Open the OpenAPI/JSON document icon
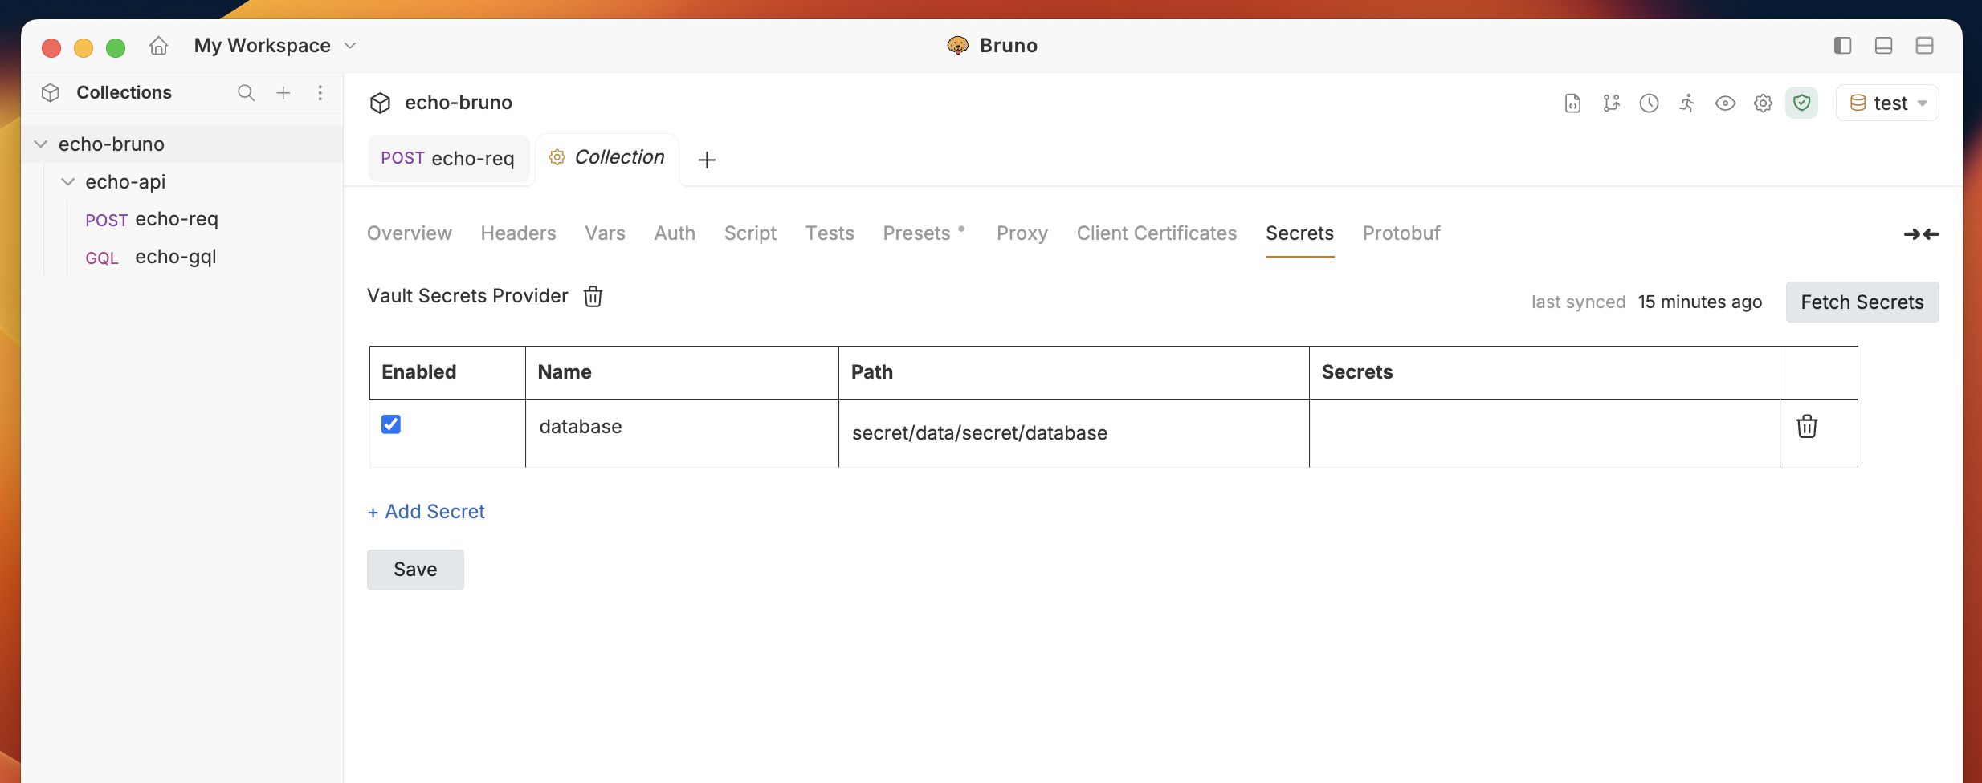This screenshot has width=1982, height=783. coord(1573,103)
